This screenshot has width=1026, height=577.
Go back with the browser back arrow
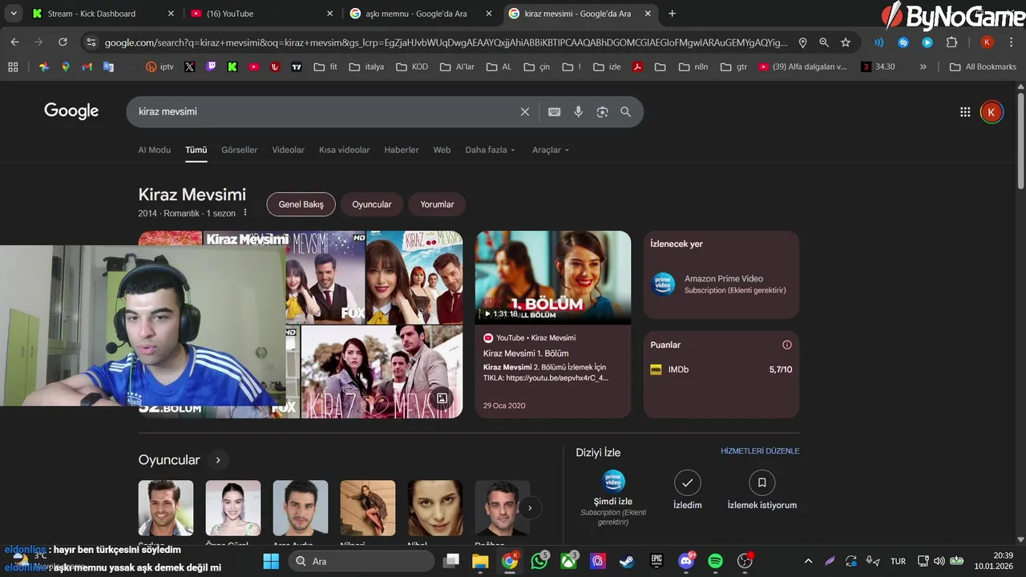click(15, 42)
